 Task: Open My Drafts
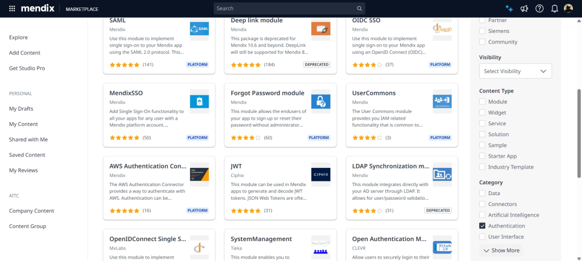click(21, 108)
